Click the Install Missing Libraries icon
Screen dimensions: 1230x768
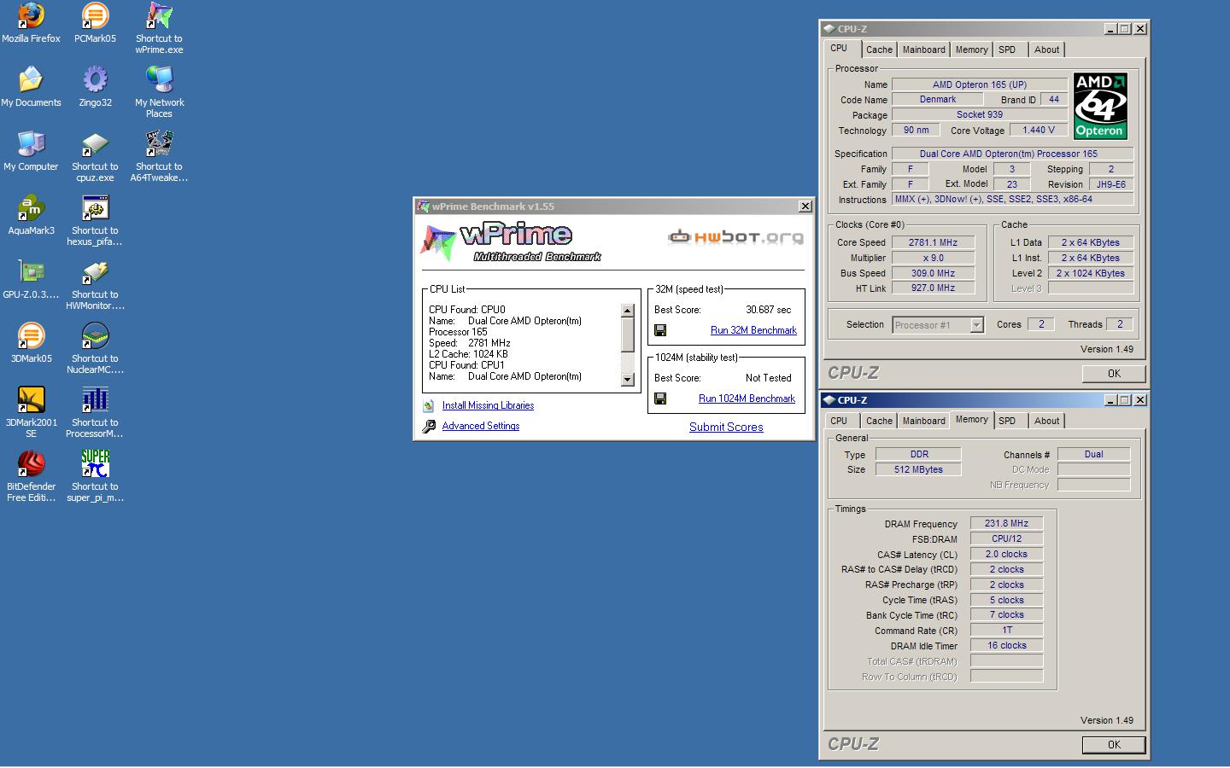(x=429, y=406)
